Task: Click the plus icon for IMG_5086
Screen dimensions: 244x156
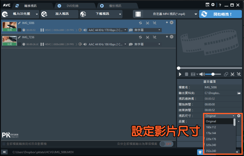Action: 167,23
